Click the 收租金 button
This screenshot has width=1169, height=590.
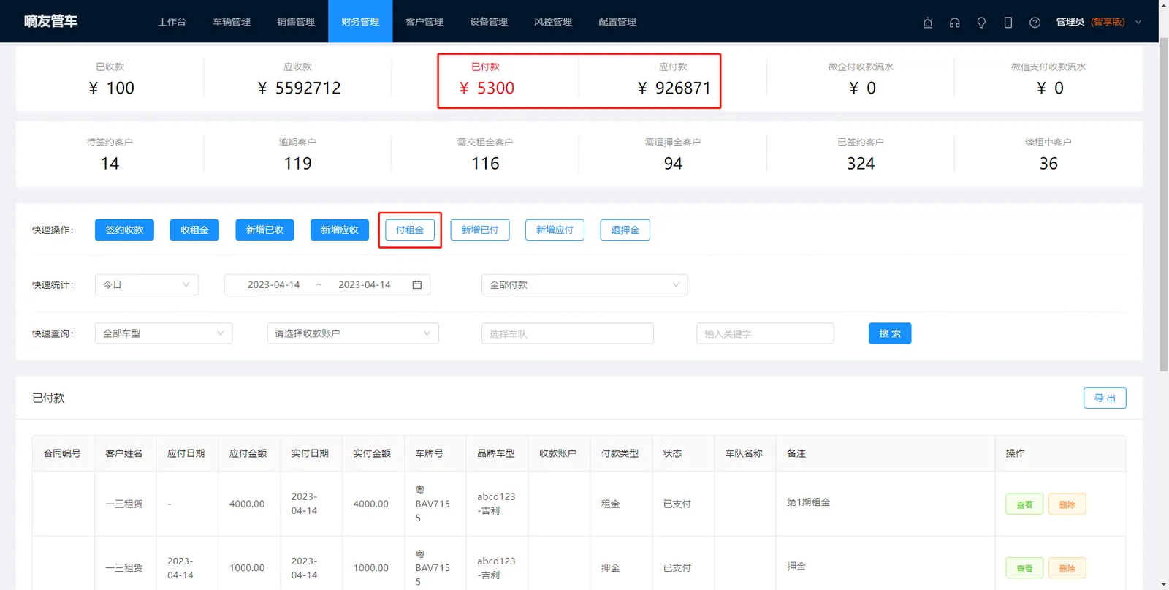pyautogui.click(x=194, y=230)
